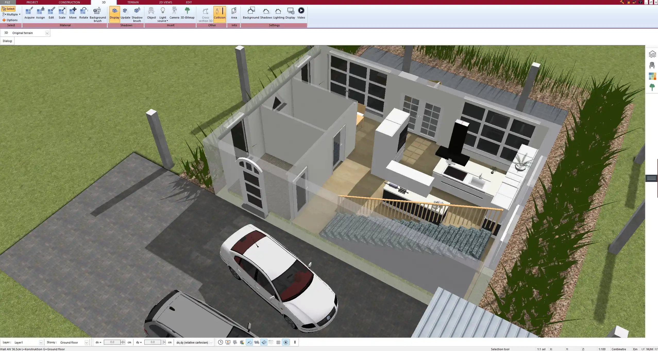Click the dx value input field
Screen dimensions: 658x351
click(112, 342)
